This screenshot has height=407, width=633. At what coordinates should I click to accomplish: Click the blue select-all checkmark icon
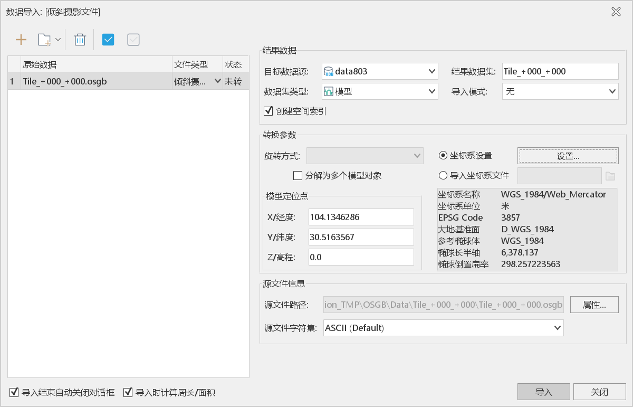tap(108, 40)
